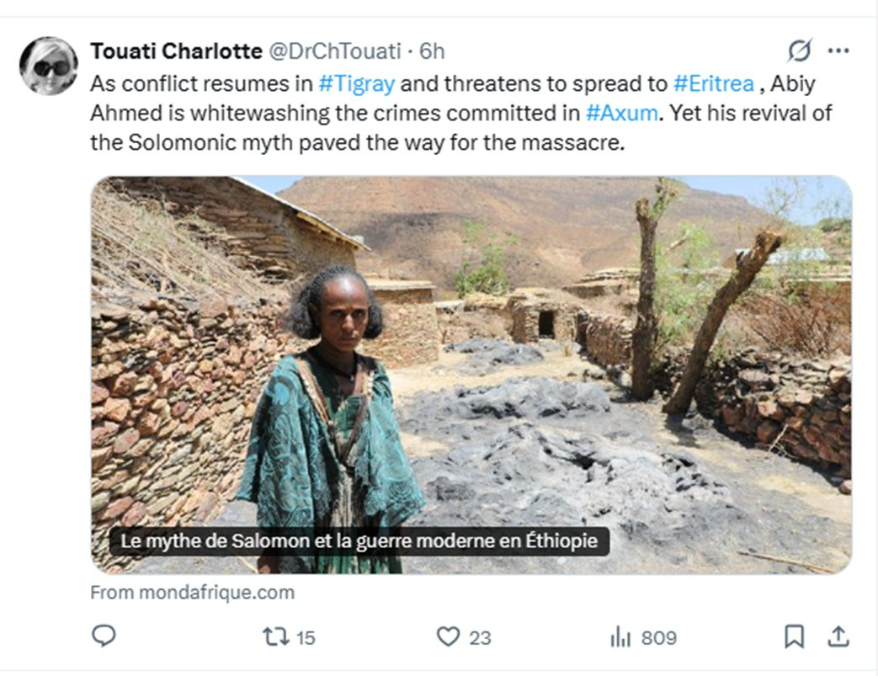Open the article preview image
The image size is (878, 676).
pos(471,354)
